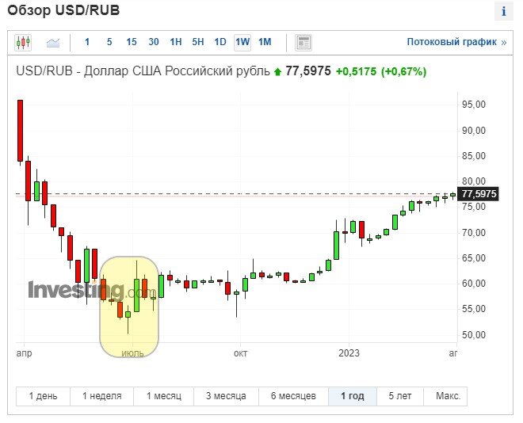
Task: Select the 5H interval
Action: point(198,42)
